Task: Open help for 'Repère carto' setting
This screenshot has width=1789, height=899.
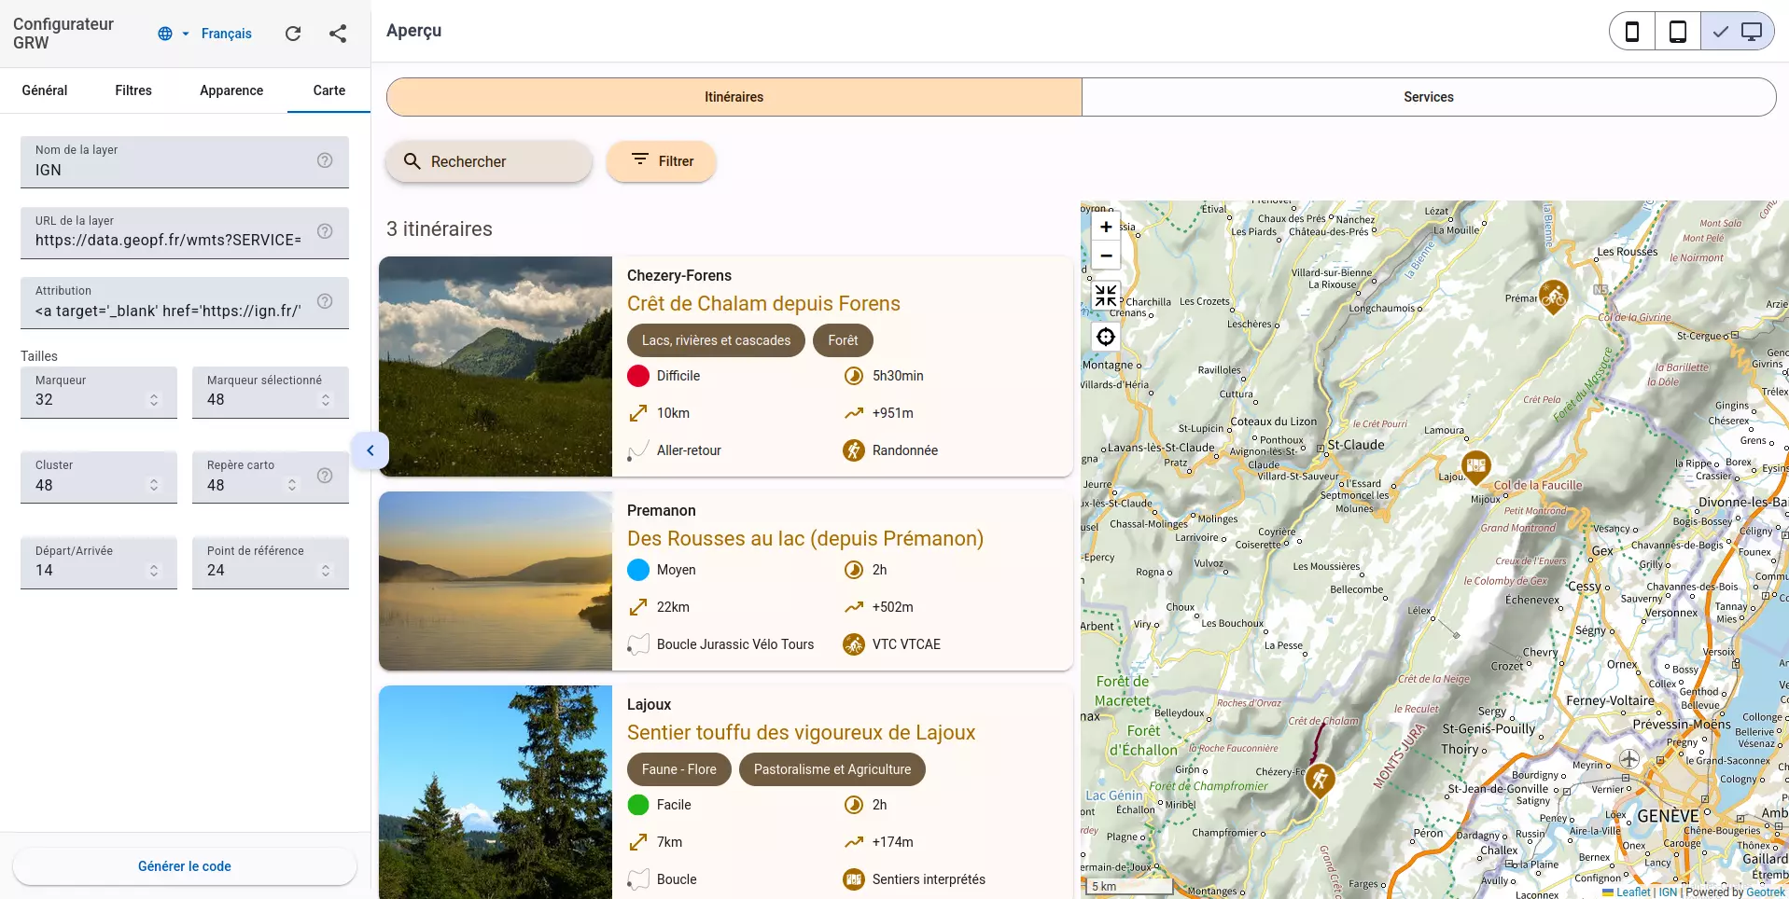Action: [324, 476]
